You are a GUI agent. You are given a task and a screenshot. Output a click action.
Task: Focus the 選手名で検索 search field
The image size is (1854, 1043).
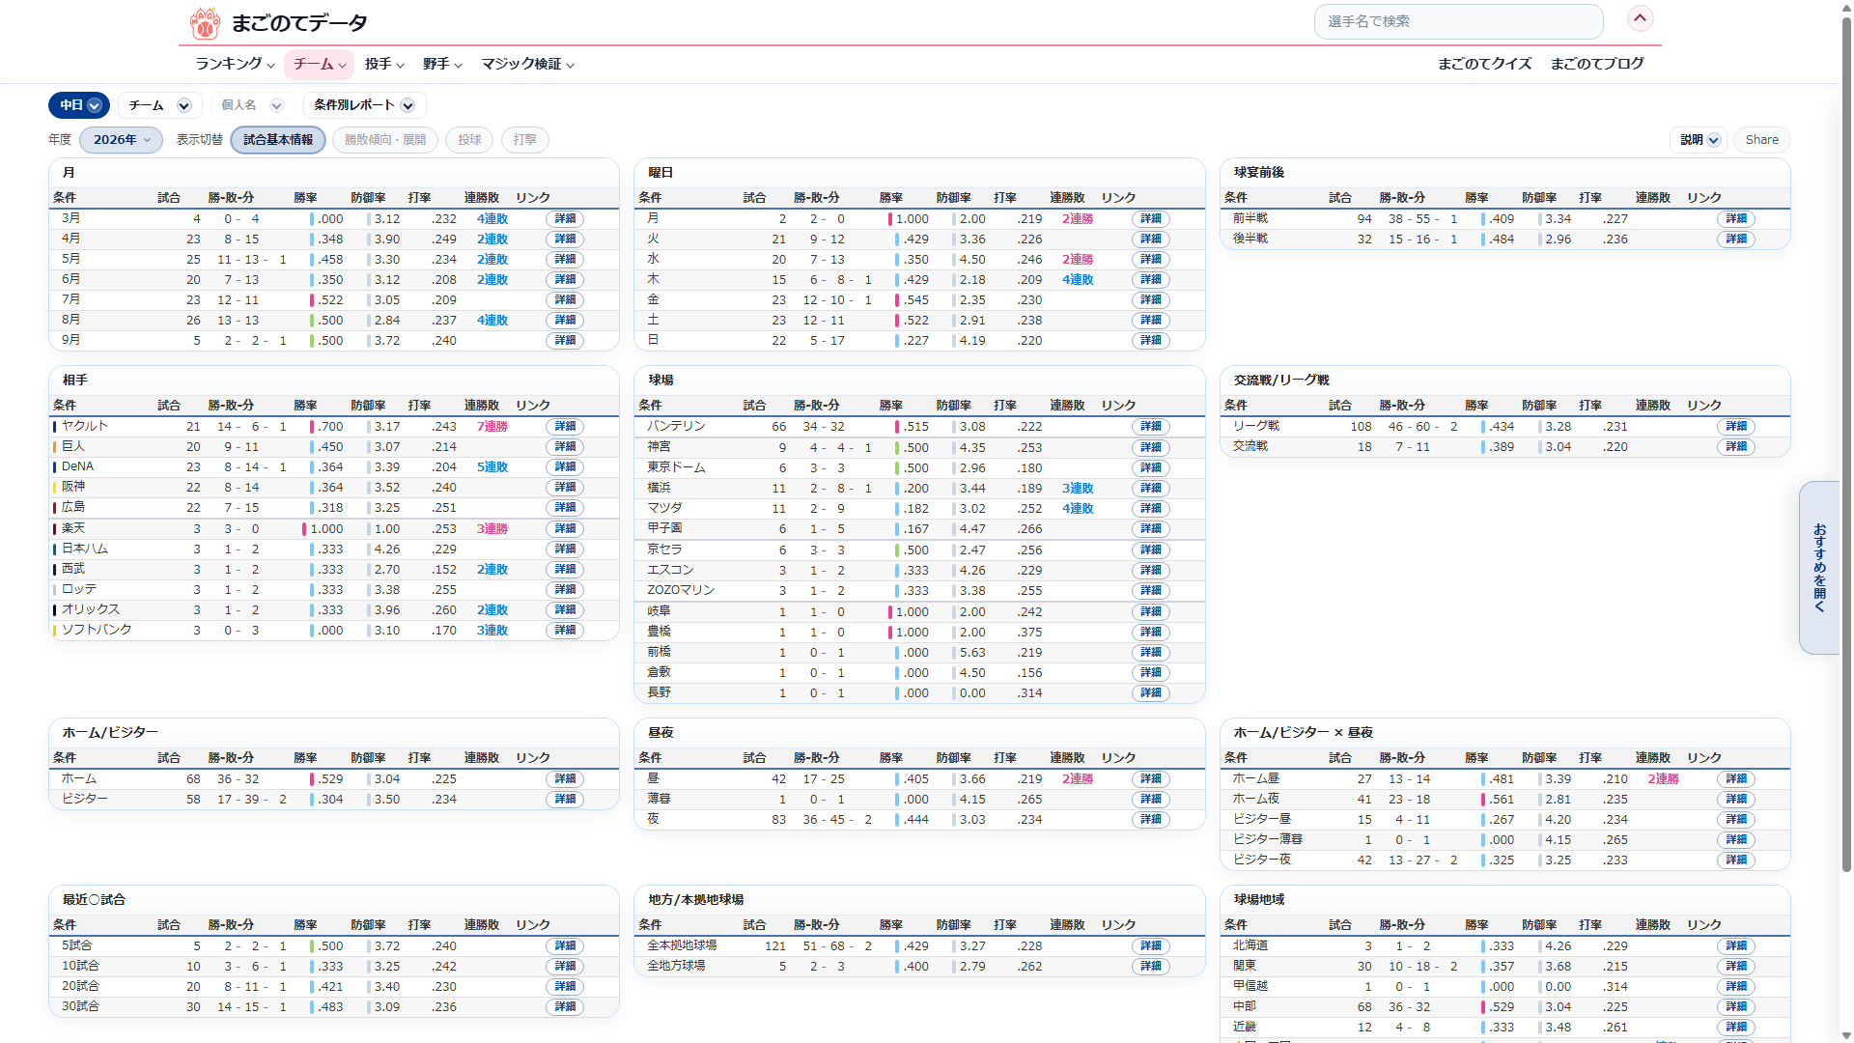point(1458,21)
